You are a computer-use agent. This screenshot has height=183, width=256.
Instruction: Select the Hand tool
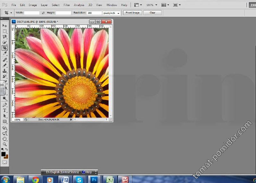[4, 139]
